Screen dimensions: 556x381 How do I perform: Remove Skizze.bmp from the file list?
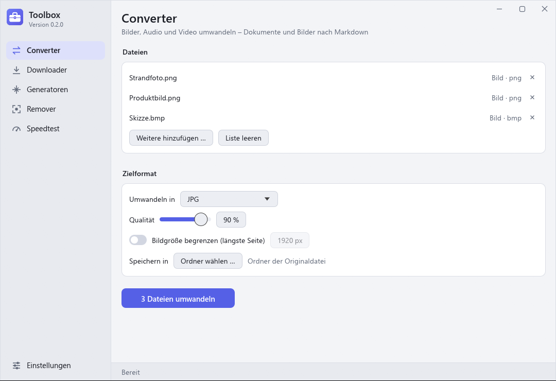click(x=532, y=118)
